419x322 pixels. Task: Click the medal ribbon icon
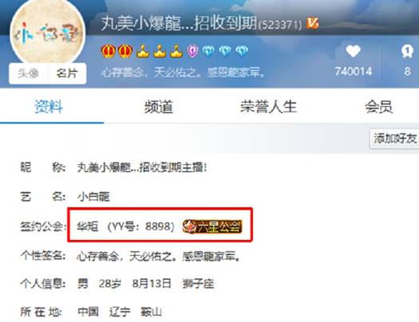(407, 51)
